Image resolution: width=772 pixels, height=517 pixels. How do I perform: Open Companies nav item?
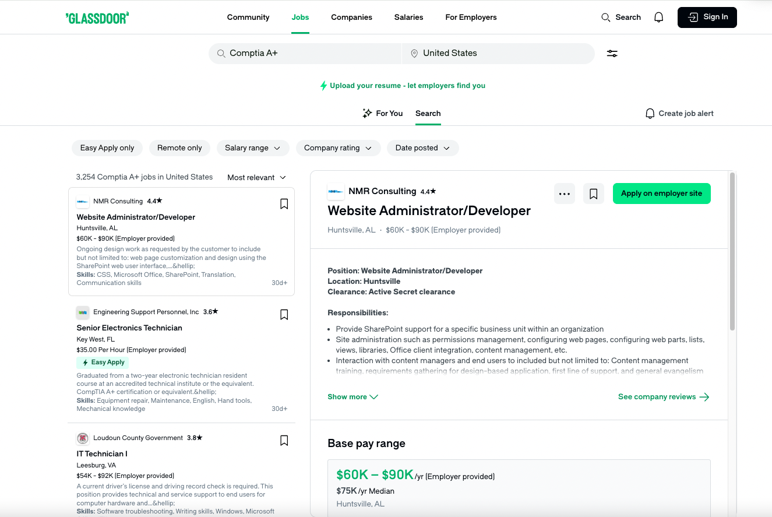(351, 17)
